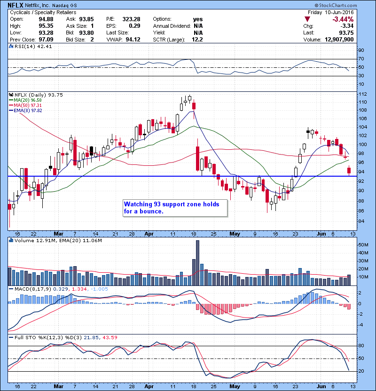Screen dimensions: 376x391
Task: Click the 'May' label on the price chart axis
Action: 235,234
